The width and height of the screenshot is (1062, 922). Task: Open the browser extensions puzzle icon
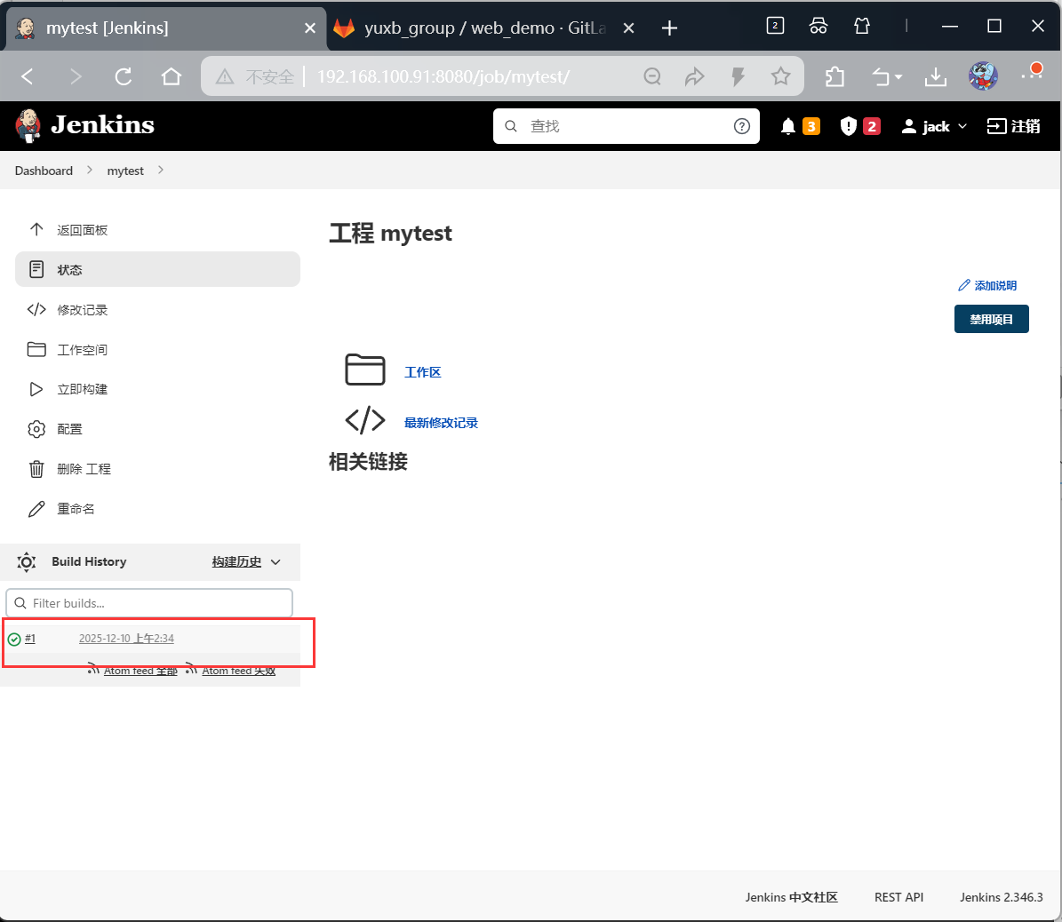click(x=835, y=76)
